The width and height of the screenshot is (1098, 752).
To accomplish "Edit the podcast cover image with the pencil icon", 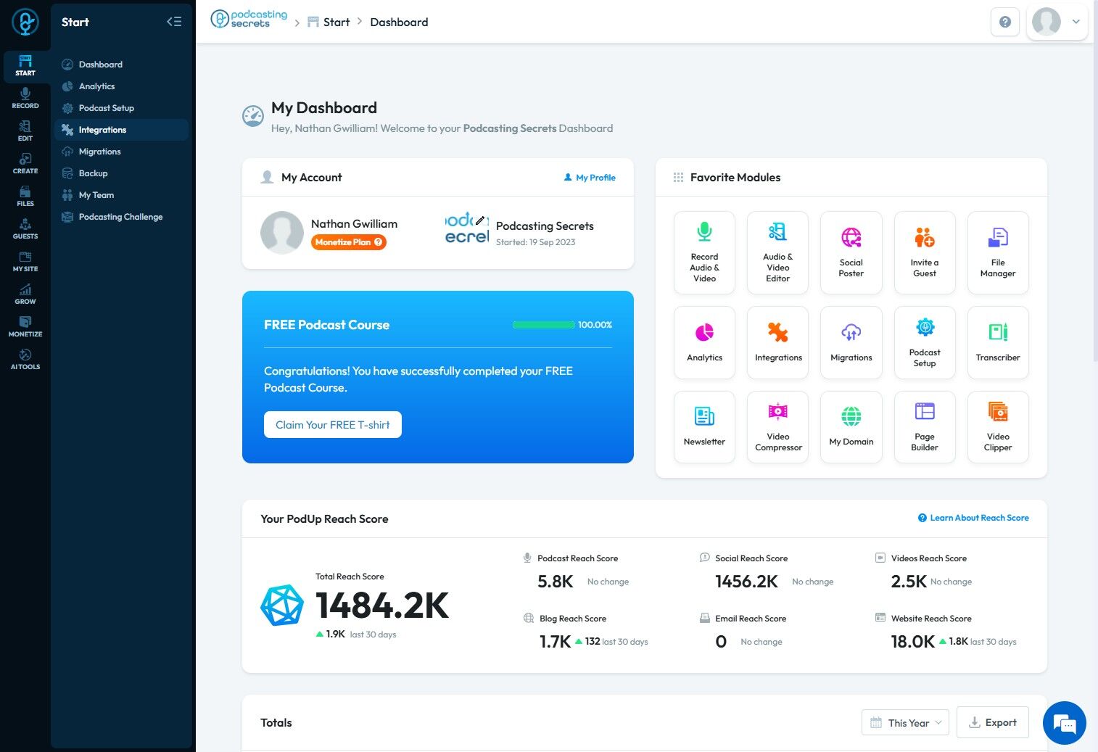I will [x=480, y=220].
